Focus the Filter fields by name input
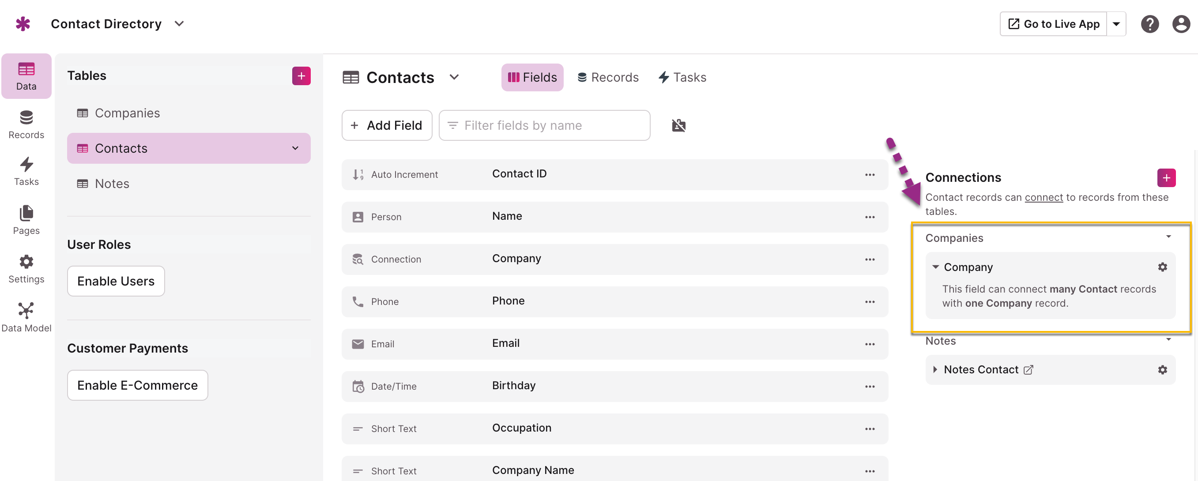Image resolution: width=1198 pixels, height=481 pixels. pos(544,125)
